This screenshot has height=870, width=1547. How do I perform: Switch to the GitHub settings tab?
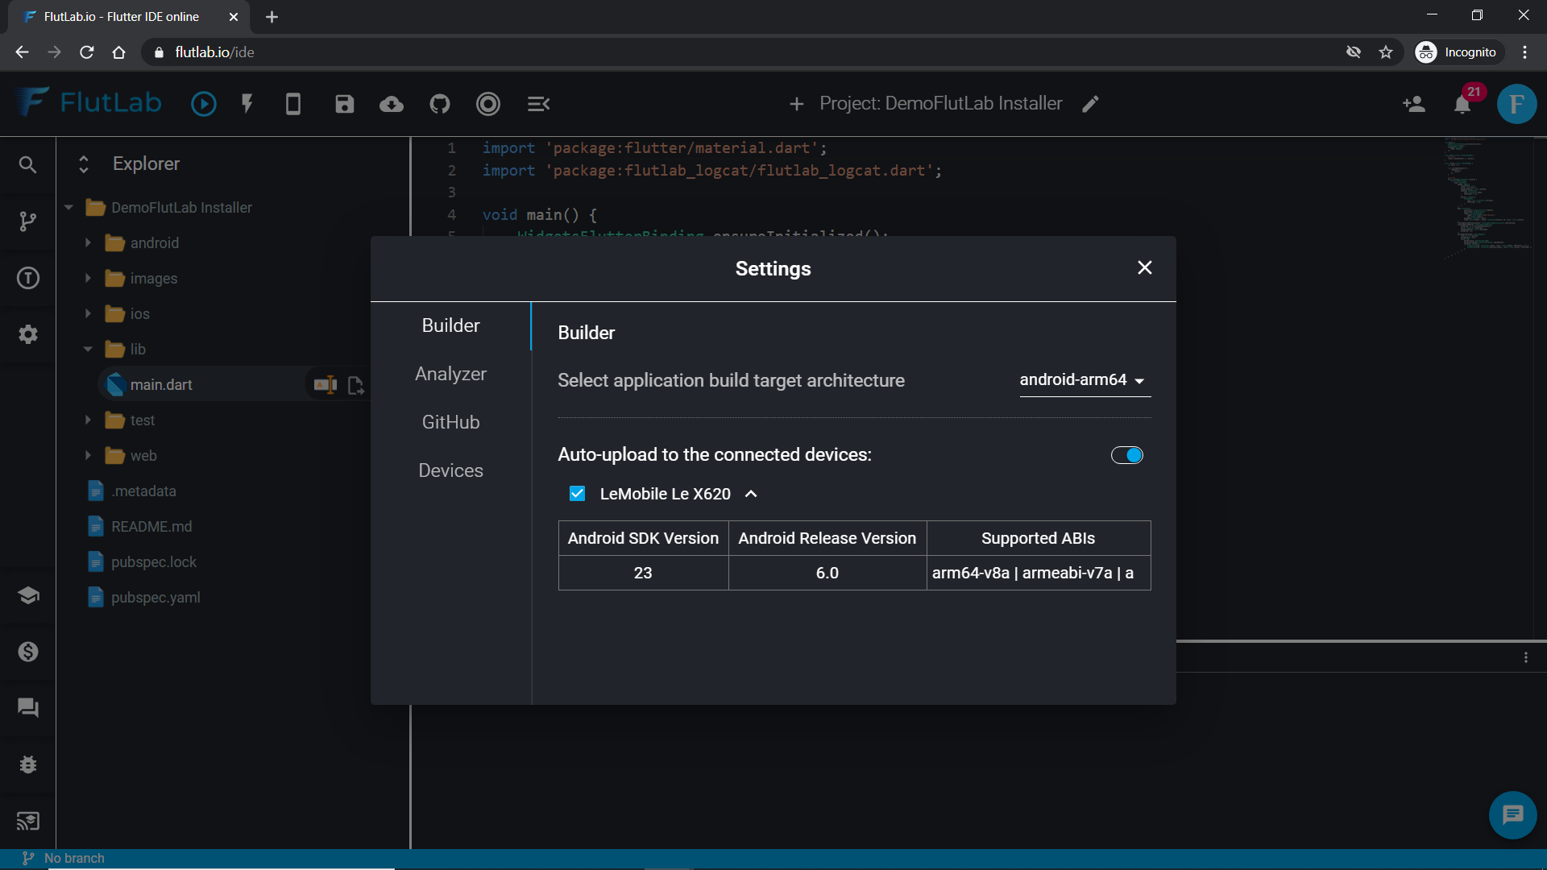point(450,422)
